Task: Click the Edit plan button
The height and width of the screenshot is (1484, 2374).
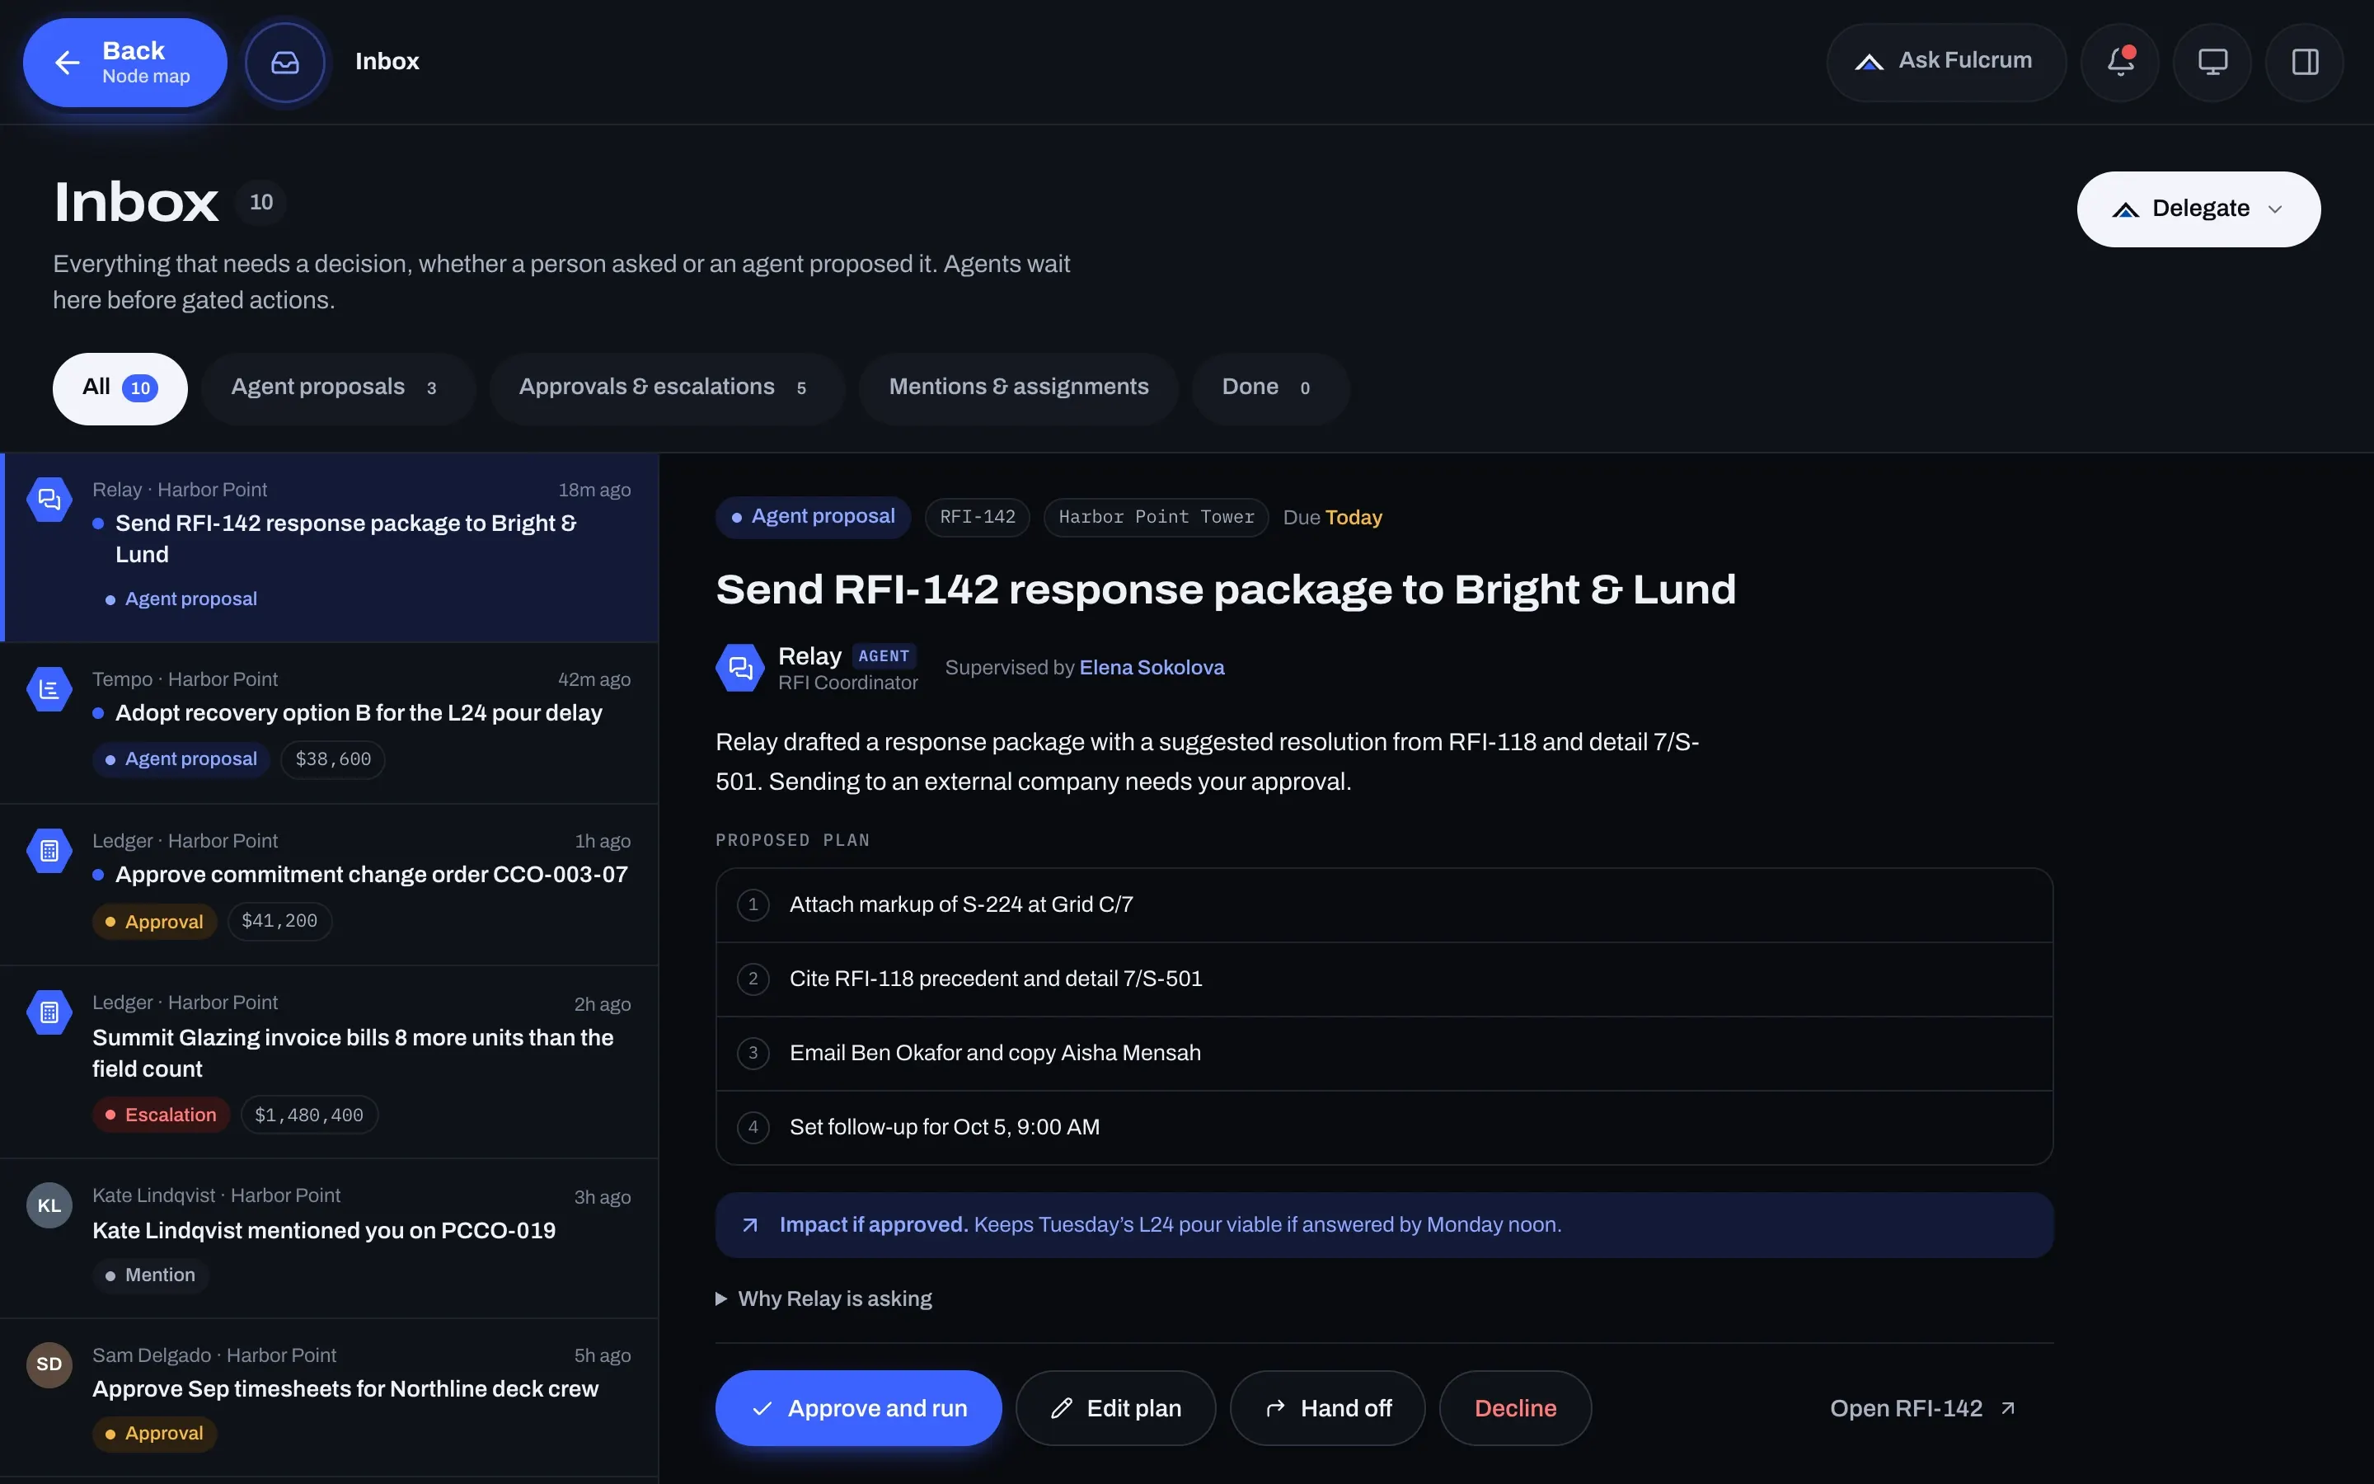Action: coord(1115,1407)
